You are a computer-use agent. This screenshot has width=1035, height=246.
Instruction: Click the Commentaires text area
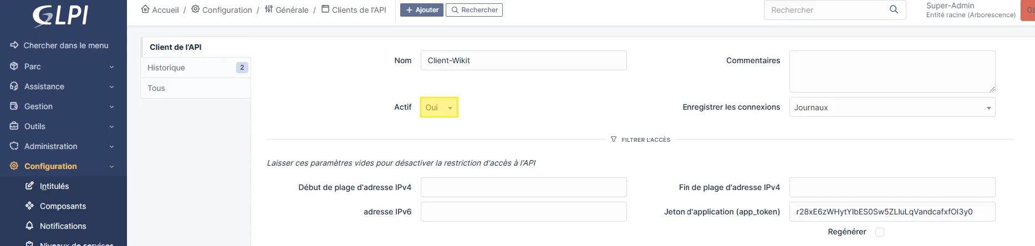click(x=892, y=71)
